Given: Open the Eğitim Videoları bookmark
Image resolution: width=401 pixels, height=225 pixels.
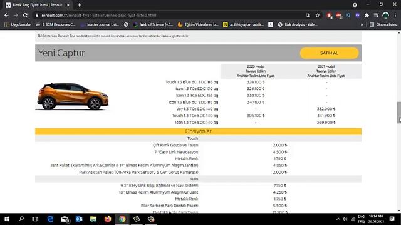Looking at the screenshot, I should click(x=198, y=24).
